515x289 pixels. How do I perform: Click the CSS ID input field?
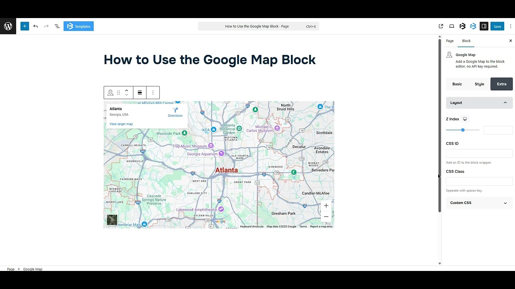[479, 153]
